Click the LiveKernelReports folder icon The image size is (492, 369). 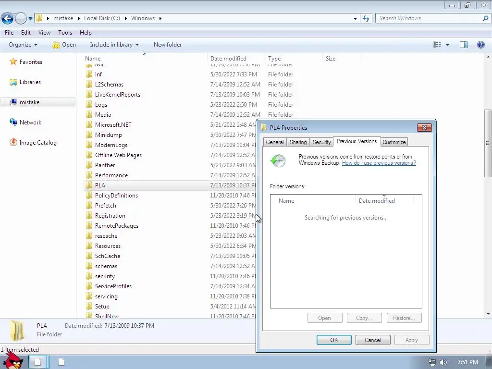(89, 95)
